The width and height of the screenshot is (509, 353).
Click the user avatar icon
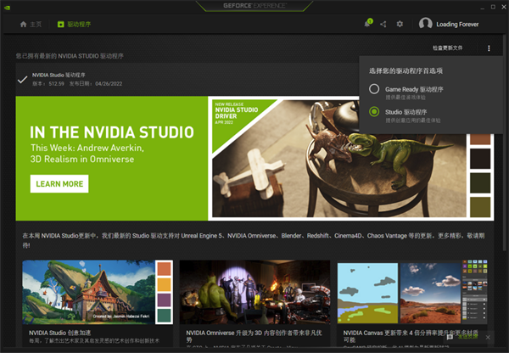[426, 25]
